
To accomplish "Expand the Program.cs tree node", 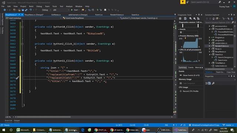I will (210, 38).
